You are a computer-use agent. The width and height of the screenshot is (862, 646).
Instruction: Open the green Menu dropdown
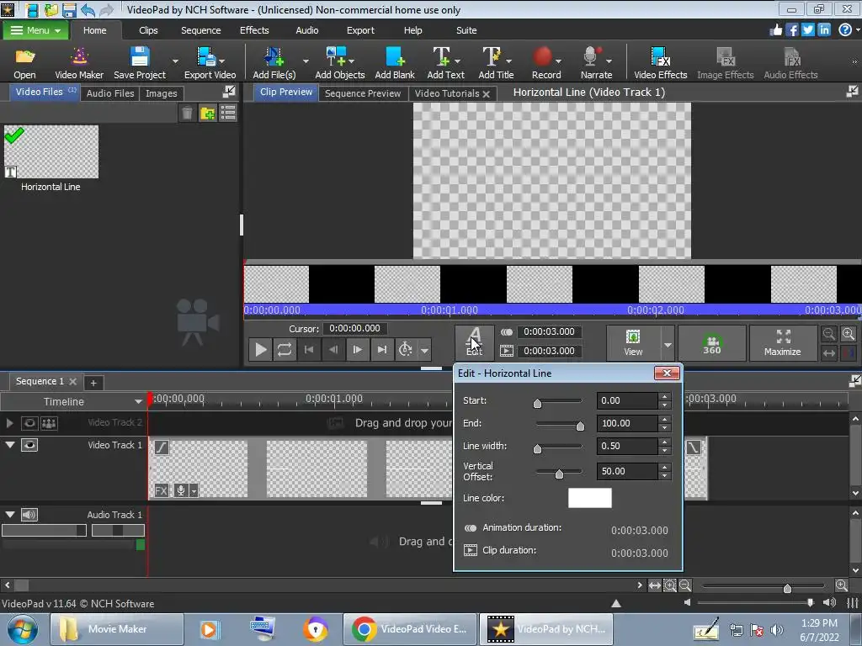point(35,30)
